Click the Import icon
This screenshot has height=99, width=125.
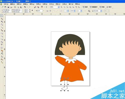(x=35, y=7)
